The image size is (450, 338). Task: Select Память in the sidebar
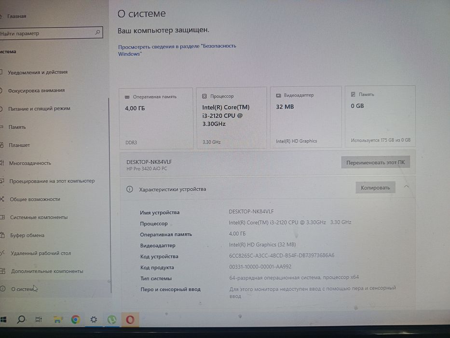coord(17,127)
